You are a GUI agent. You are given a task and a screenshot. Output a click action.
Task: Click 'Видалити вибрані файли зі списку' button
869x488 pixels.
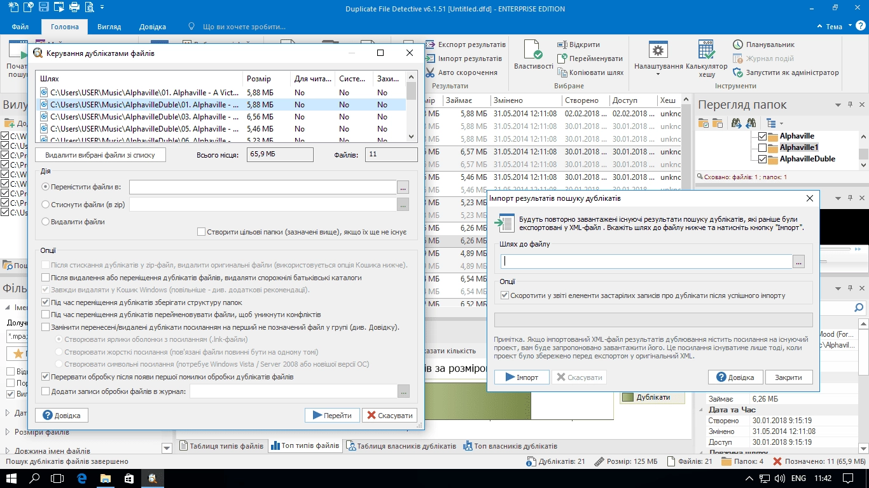tap(101, 155)
